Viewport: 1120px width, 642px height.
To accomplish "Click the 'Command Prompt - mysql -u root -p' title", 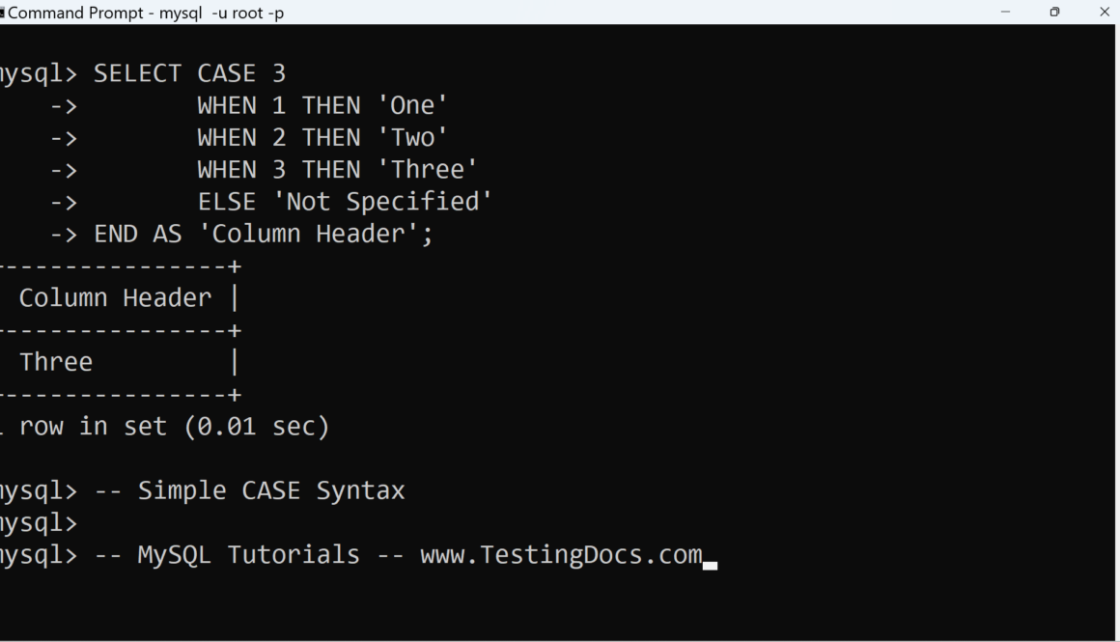I will coord(146,13).
